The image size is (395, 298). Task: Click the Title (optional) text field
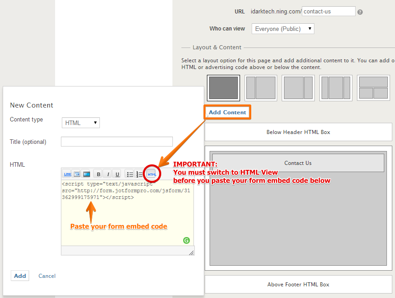click(116, 142)
